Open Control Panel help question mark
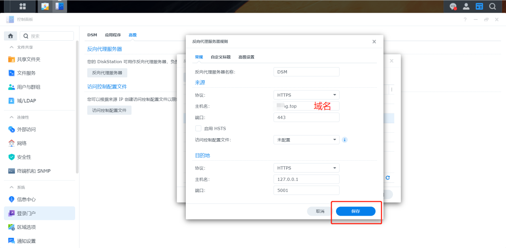506x248 pixels. (x=465, y=19)
